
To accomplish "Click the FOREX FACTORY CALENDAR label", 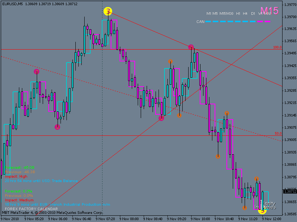I will pyautogui.click(x=31, y=209).
